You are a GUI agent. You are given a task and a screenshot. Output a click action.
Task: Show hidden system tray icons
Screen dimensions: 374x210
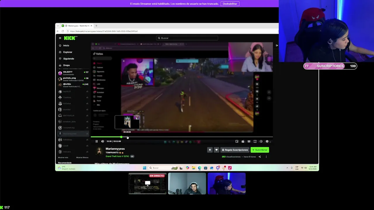(287, 168)
